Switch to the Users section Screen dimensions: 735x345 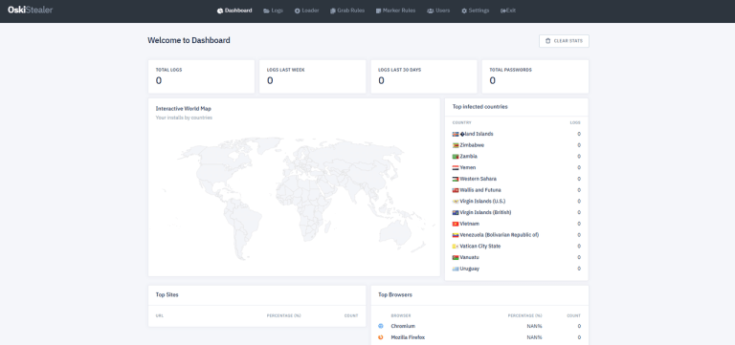(x=438, y=11)
